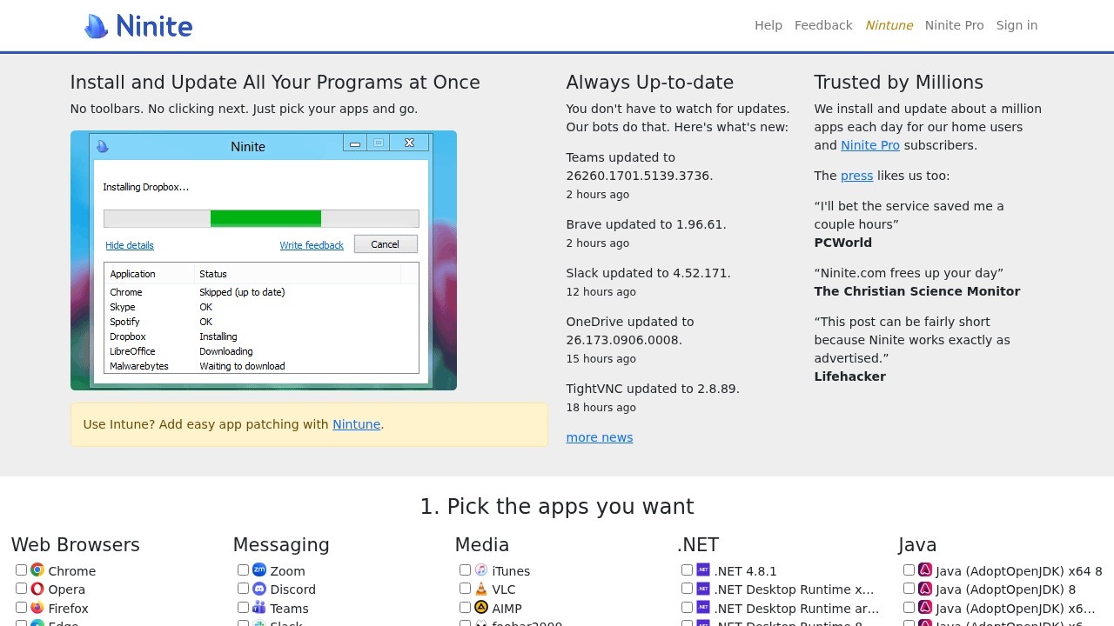Viewport: 1114px width, 626px height.
Task: Enable the AIMP checkbox
Action: (x=465, y=608)
